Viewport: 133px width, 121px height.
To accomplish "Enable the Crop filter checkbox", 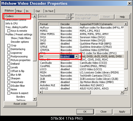I will coord(9,45).
